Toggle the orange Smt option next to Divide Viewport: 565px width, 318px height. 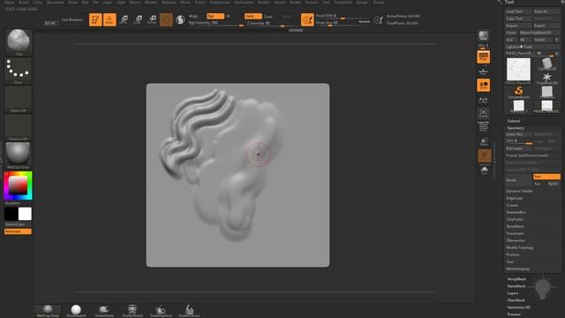[546, 177]
